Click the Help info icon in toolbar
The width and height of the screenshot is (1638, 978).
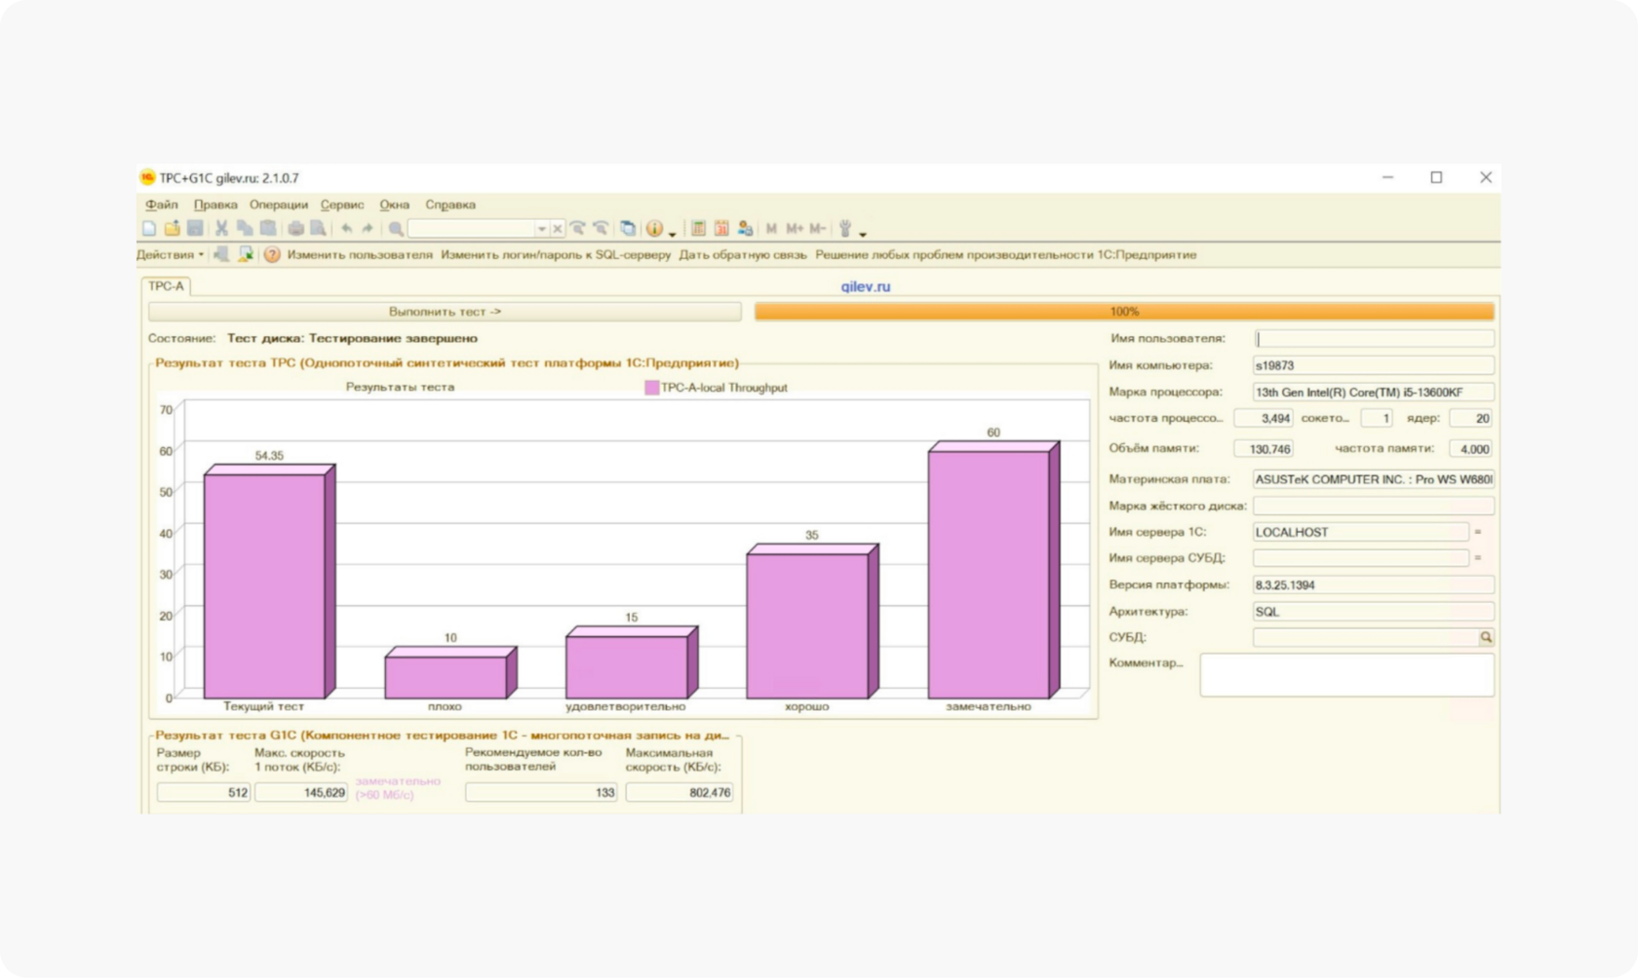654,229
